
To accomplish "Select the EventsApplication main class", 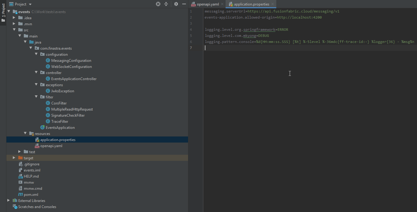I will (x=60, y=128).
